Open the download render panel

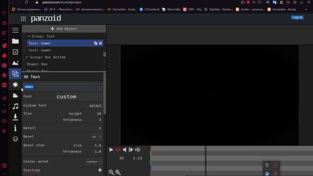tap(15, 117)
